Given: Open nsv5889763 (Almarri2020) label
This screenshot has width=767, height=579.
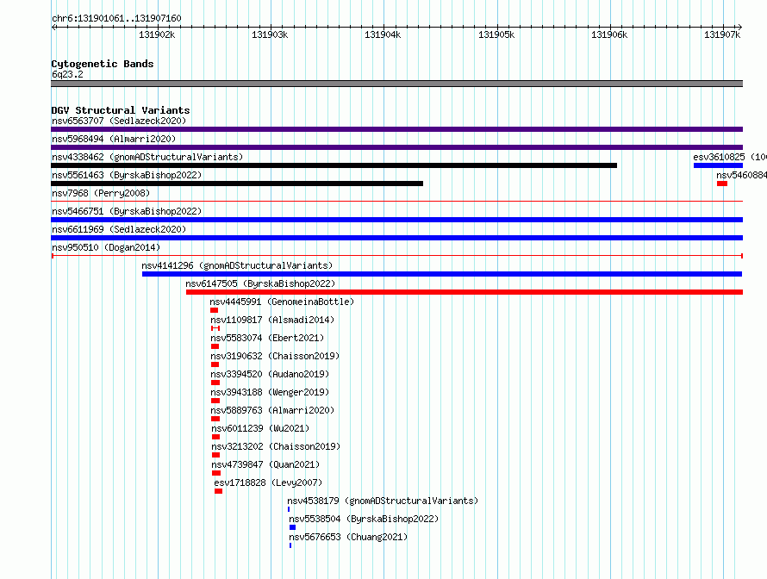Looking at the screenshot, I should coord(272,410).
